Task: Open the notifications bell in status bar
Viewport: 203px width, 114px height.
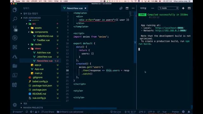Action: pos(189,112)
